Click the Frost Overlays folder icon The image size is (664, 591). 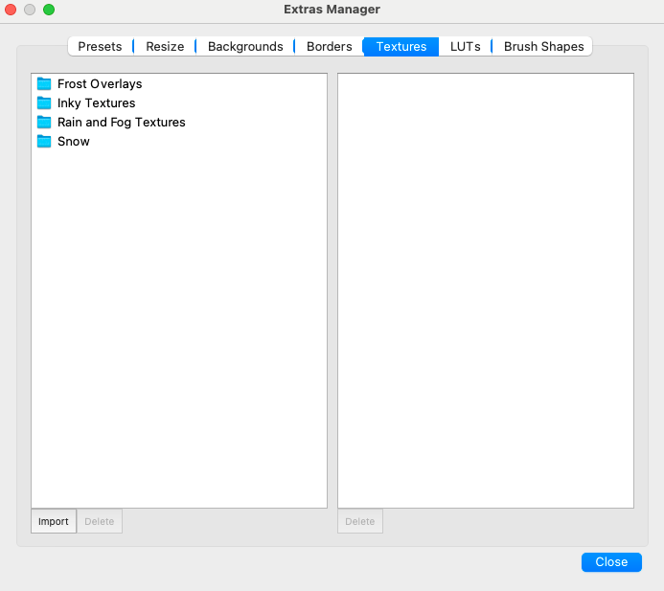(44, 84)
